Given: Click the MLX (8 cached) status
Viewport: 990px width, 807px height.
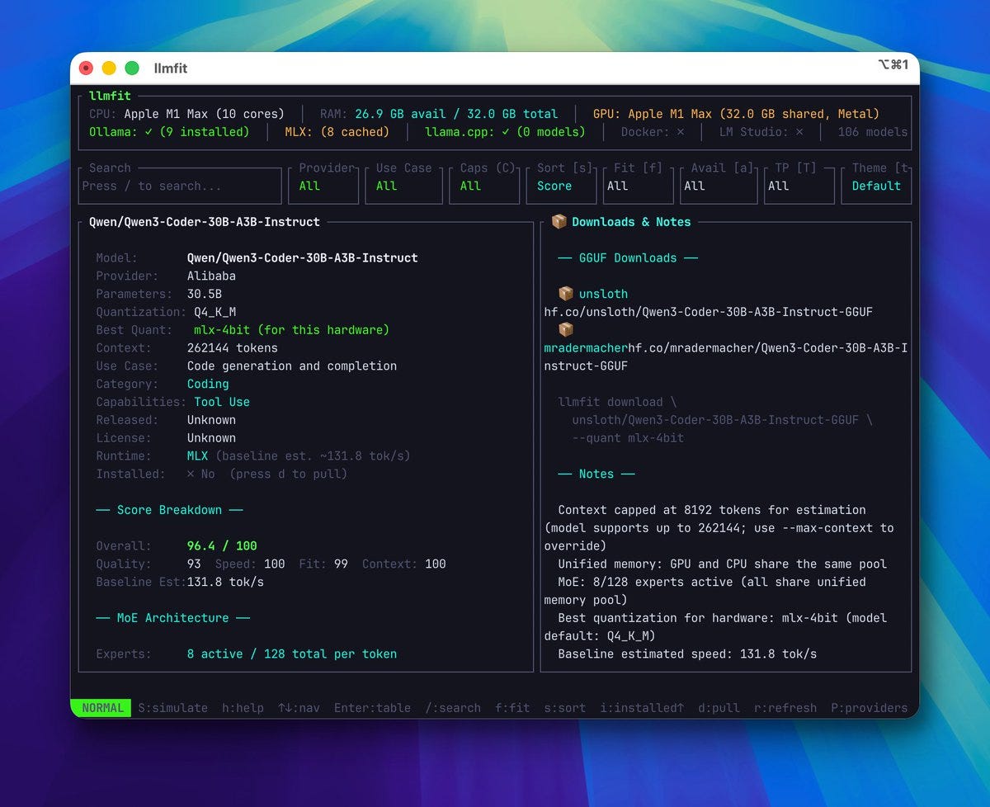Looking at the screenshot, I should [337, 132].
